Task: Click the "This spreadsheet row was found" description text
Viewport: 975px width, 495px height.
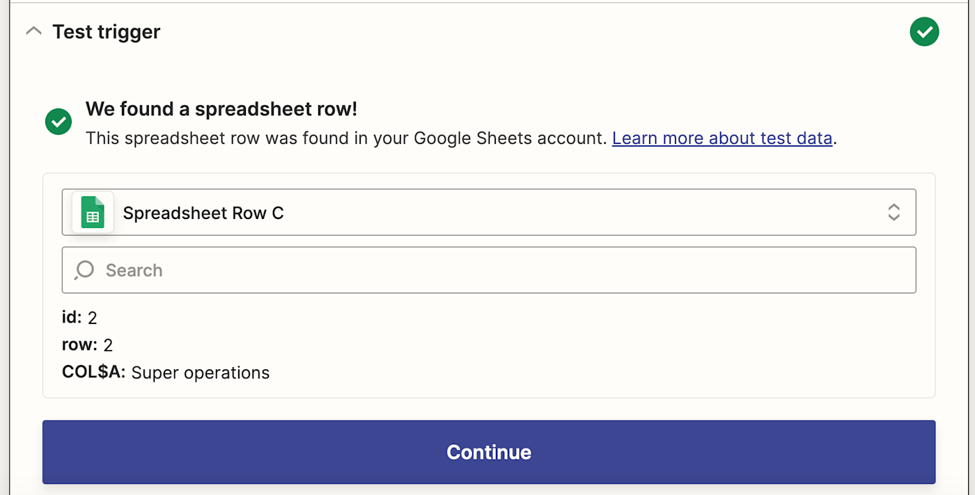Action: (x=346, y=138)
